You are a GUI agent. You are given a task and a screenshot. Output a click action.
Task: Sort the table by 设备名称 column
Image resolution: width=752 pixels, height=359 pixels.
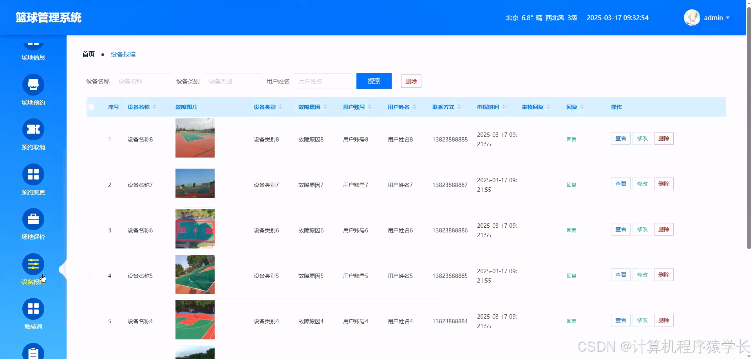[x=155, y=107]
